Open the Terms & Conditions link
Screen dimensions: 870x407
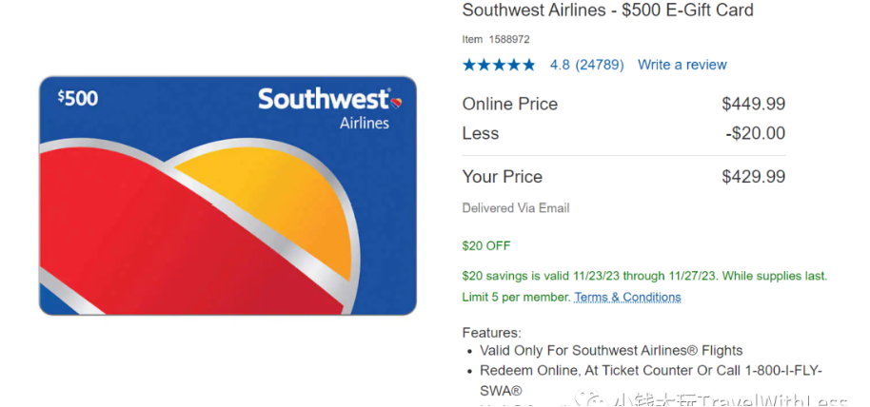[x=627, y=297]
